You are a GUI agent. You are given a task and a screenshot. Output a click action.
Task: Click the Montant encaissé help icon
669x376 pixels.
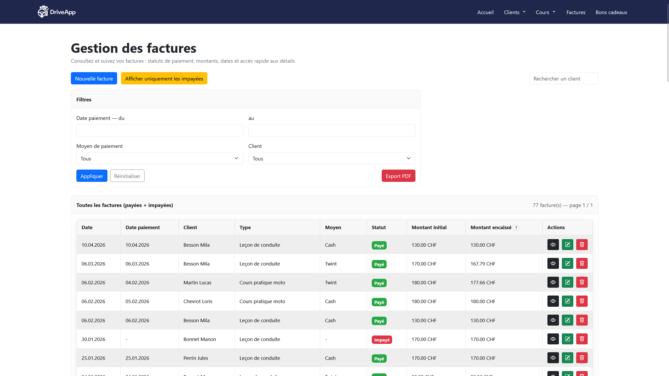coord(516,228)
